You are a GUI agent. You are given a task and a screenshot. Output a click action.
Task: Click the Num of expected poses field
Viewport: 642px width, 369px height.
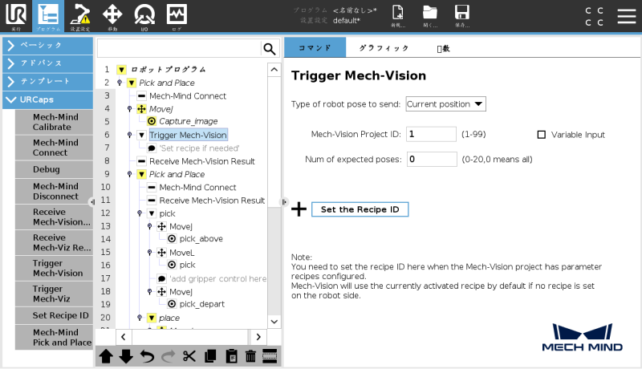click(x=432, y=159)
